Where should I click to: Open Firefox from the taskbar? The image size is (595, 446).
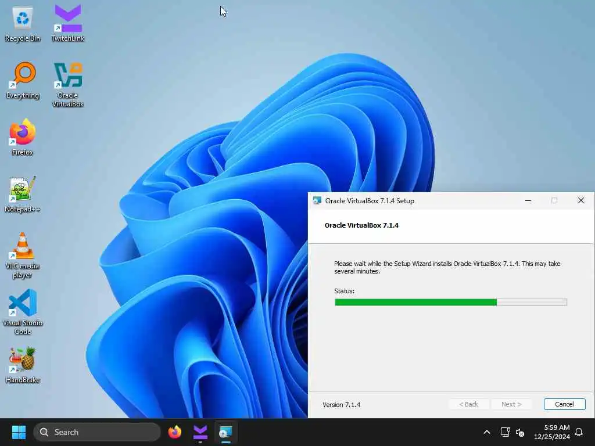[175, 432]
